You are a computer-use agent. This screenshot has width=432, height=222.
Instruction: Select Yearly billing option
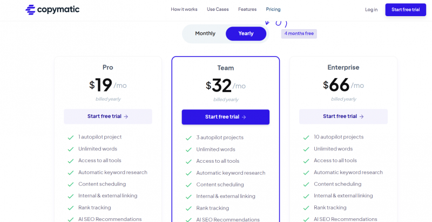246,33
